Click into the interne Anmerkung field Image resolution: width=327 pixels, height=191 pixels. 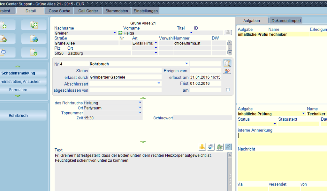tap(281, 138)
